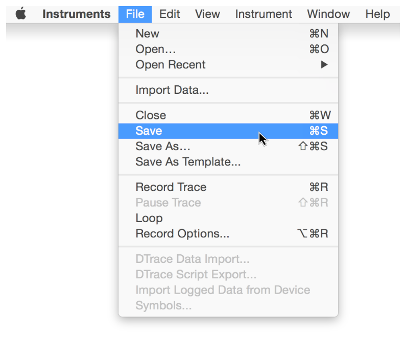Start Record Trace from the menu
406x338 pixels.
click(171, 187)
